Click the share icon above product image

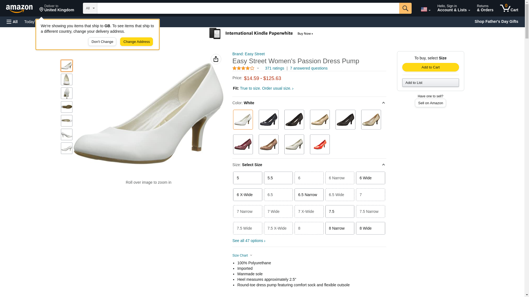[x=216, y=59]
